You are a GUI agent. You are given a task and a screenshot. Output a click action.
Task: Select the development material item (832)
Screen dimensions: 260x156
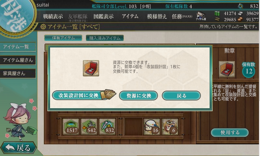[107, 126]
